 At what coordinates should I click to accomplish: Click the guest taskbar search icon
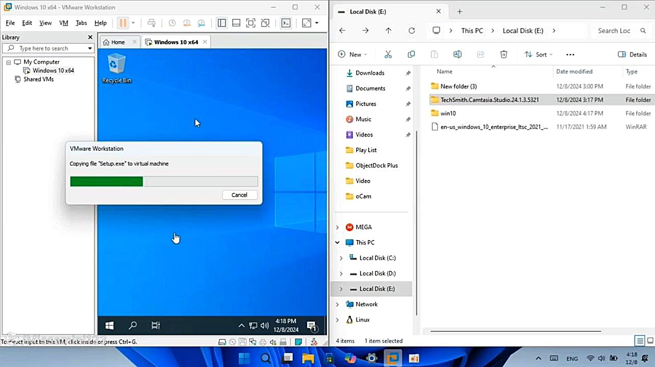pyautogui.click(x=133, y=325)
